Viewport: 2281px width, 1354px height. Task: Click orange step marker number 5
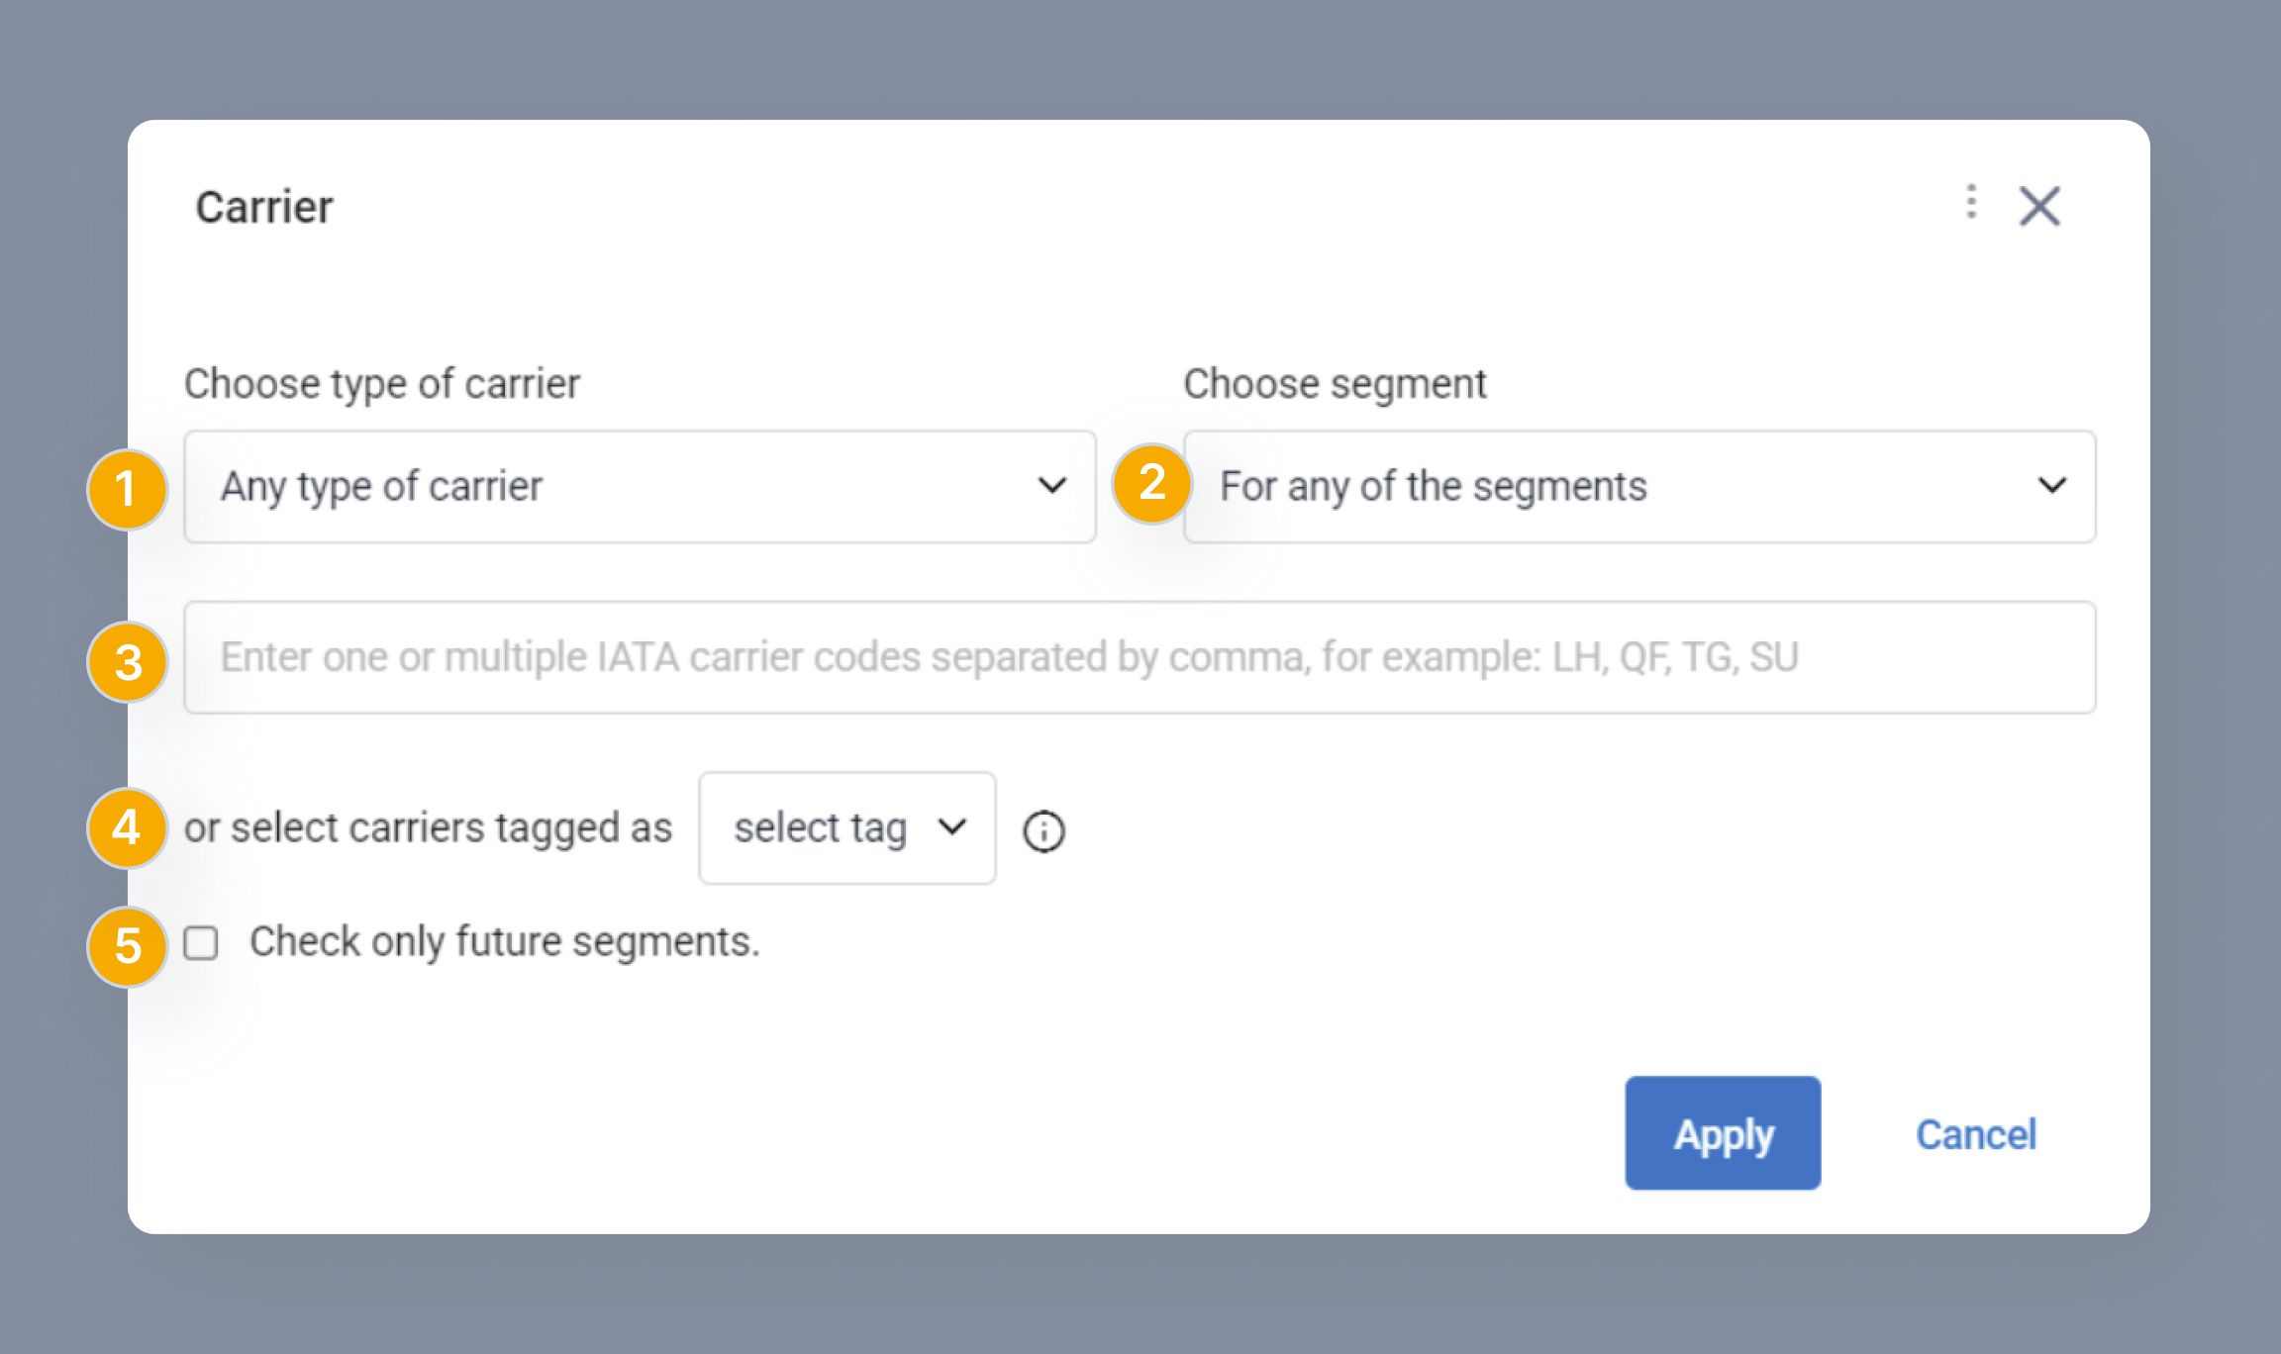pos(128,946)
